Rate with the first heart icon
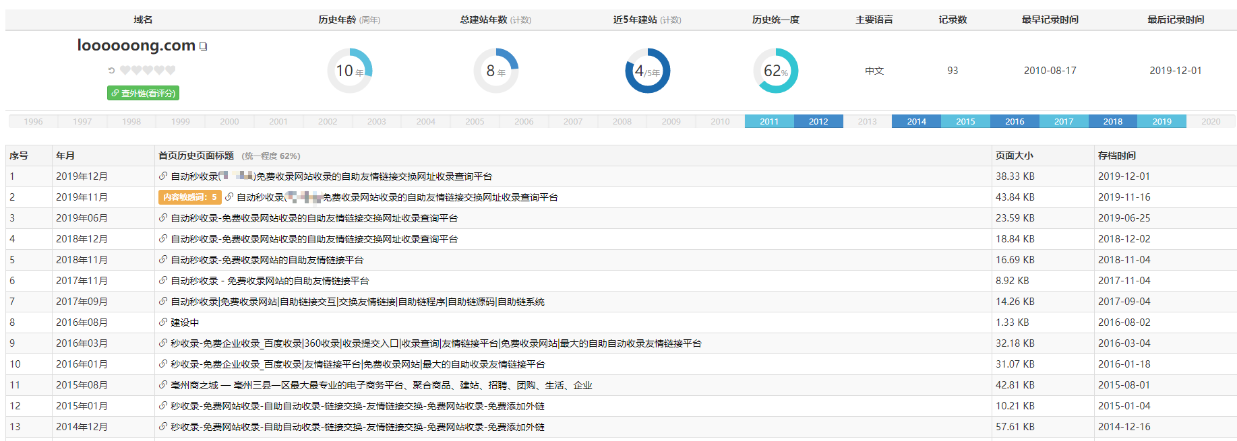This screenshot has height=441, width=1237. tap(125, 70)
